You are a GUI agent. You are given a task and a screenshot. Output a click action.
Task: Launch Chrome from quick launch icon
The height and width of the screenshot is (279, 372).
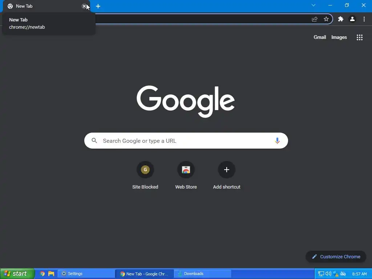tap(42, 274)
